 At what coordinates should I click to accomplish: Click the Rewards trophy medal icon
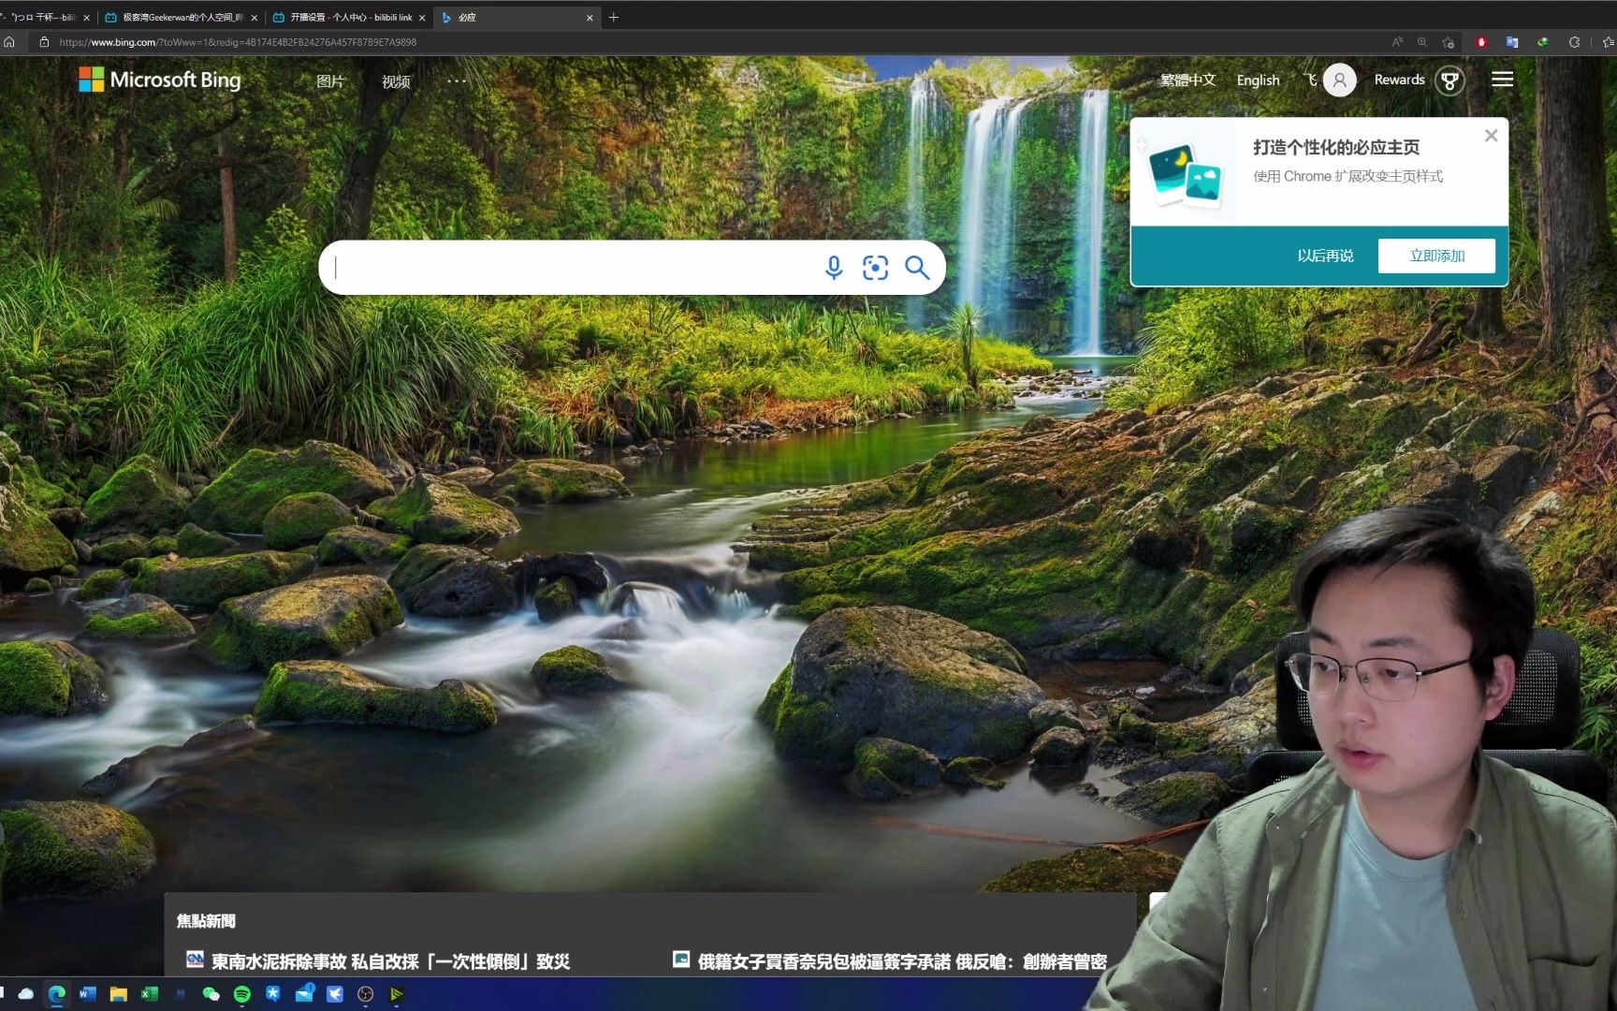tap(1449, 81)
